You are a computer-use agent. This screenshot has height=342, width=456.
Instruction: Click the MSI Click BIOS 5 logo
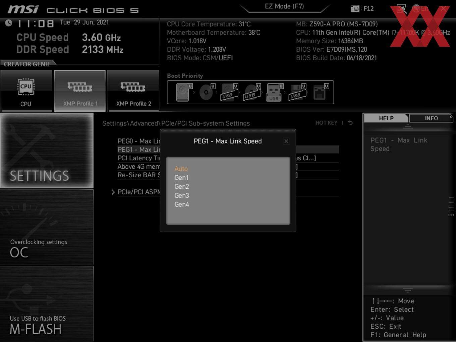pos(73,9)
